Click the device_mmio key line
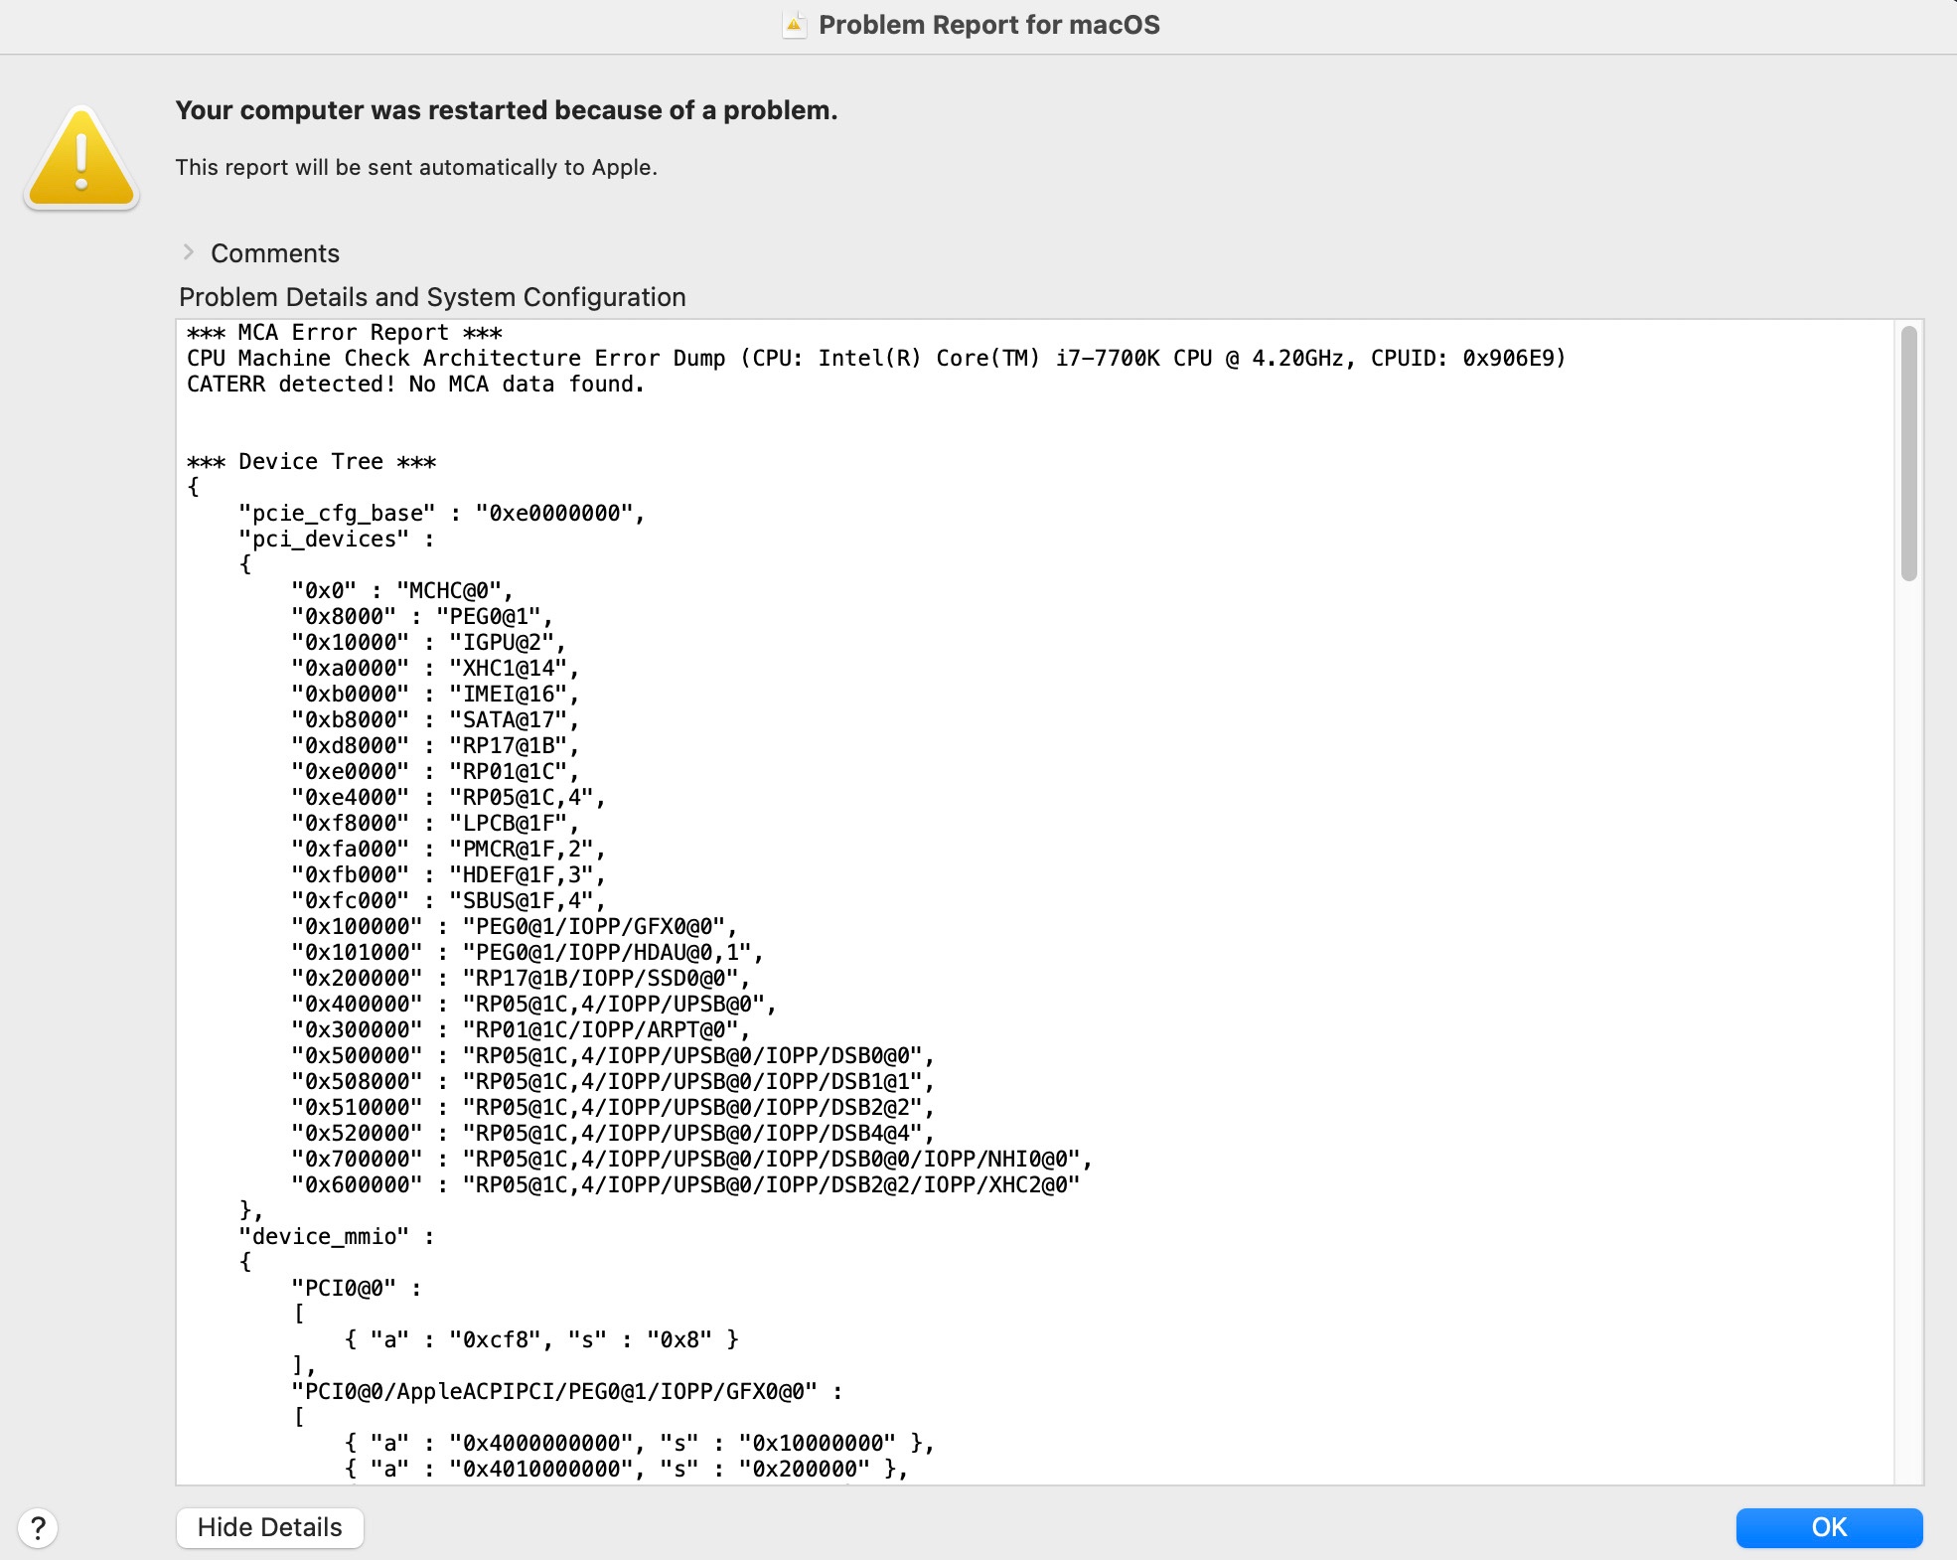The height and width of the screenshot is (1560, 1957). pyautogui.click(x=336, y=1237)
